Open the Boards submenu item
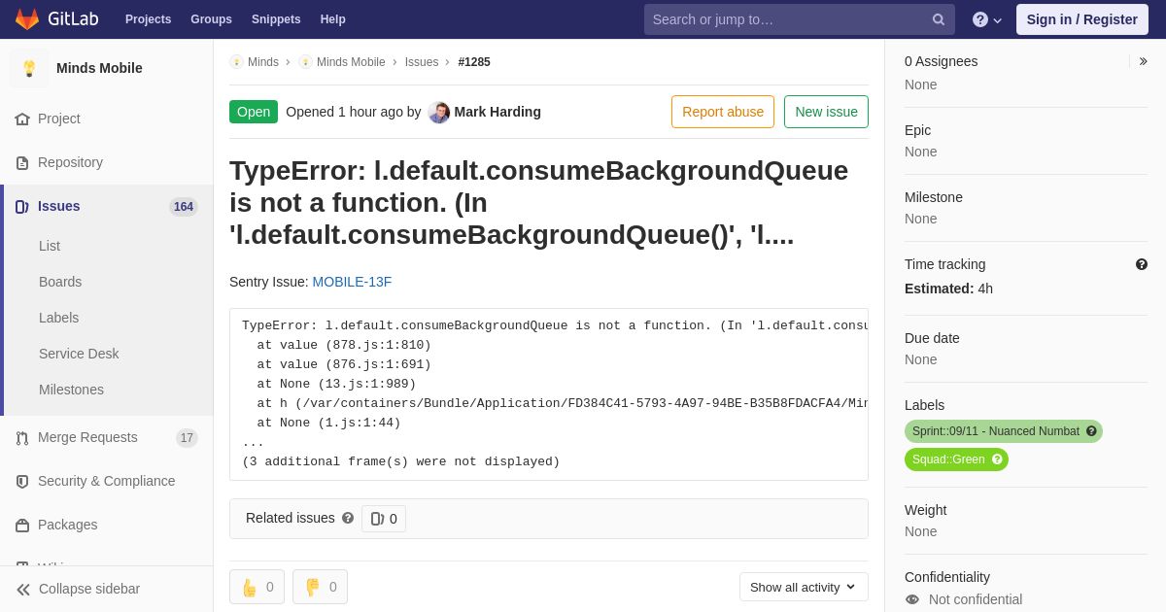The width and height of the screenshot is (1166, 612). (60, 282)
